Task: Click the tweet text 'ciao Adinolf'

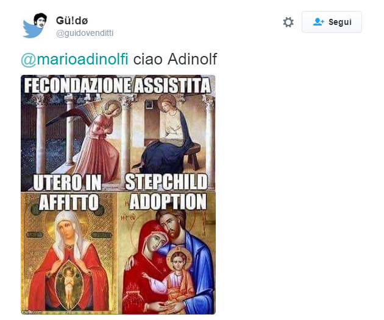Action: 175,59
